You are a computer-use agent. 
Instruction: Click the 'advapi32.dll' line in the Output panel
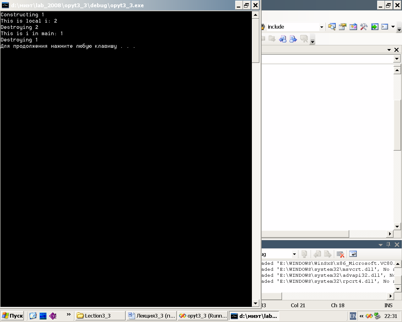pos(328,275)
